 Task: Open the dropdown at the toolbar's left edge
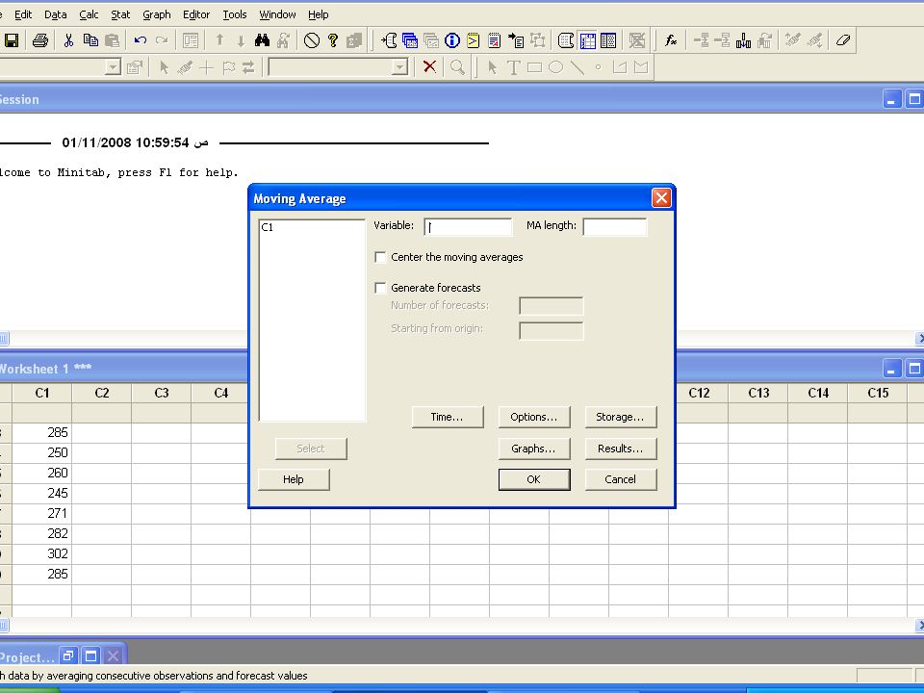coord(114,67)
